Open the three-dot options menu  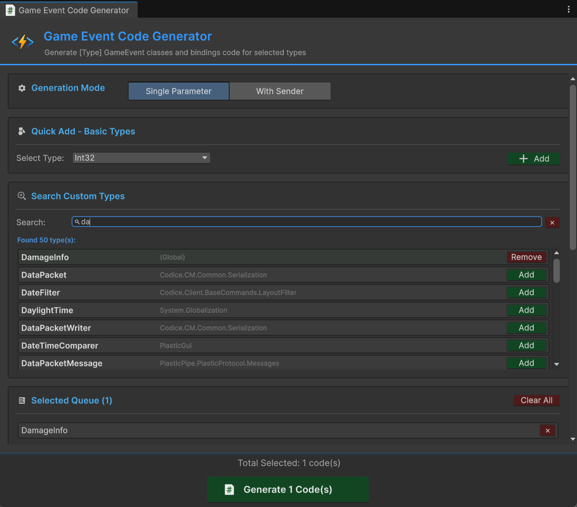(569, 9)
